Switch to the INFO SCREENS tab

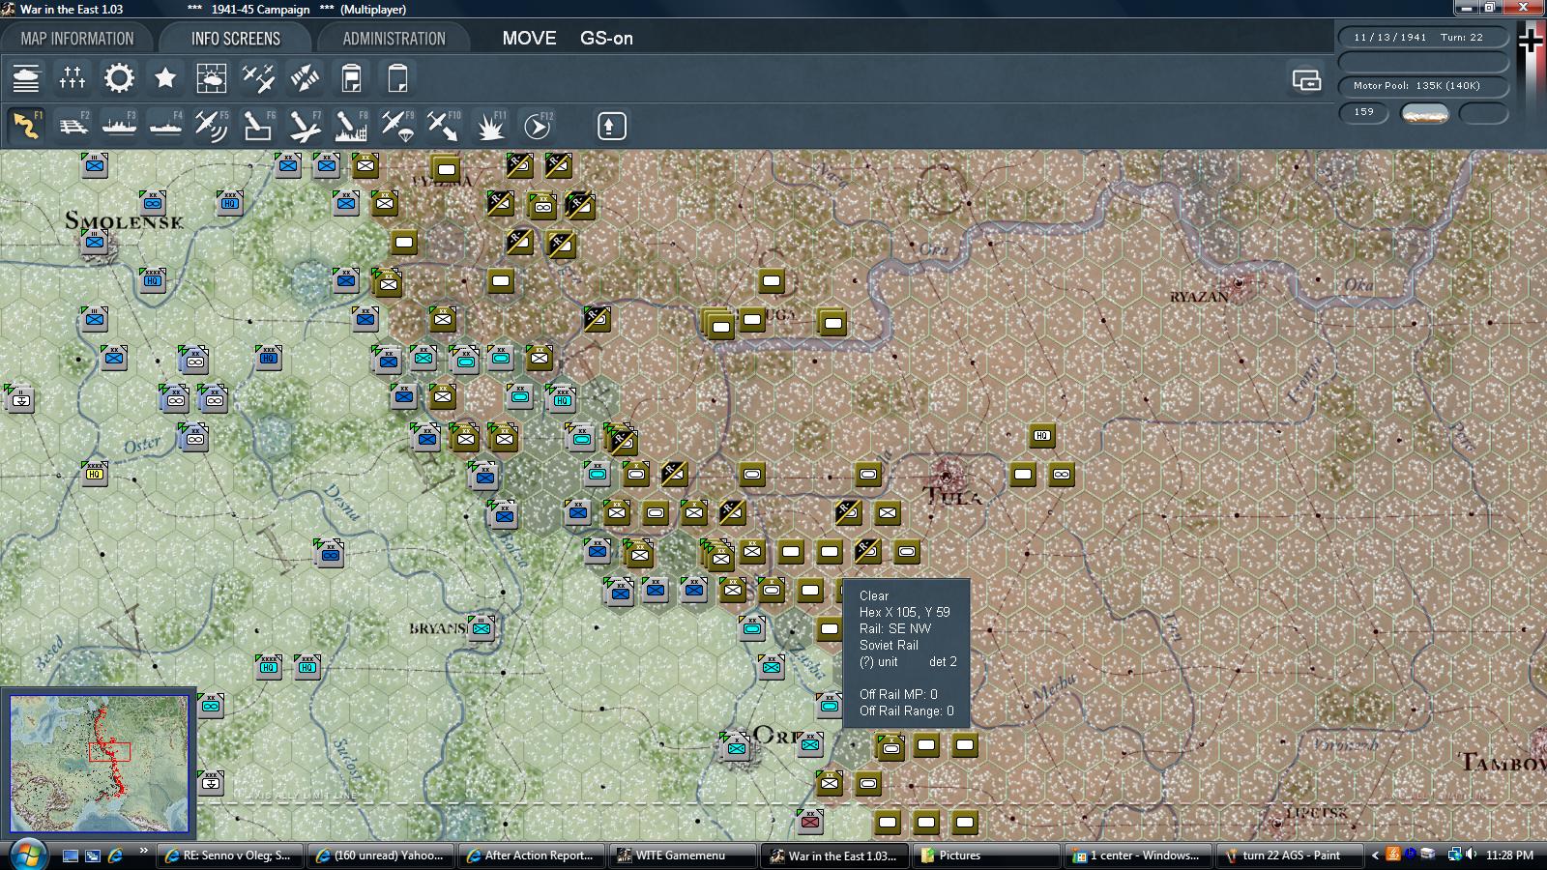[235, 38]
